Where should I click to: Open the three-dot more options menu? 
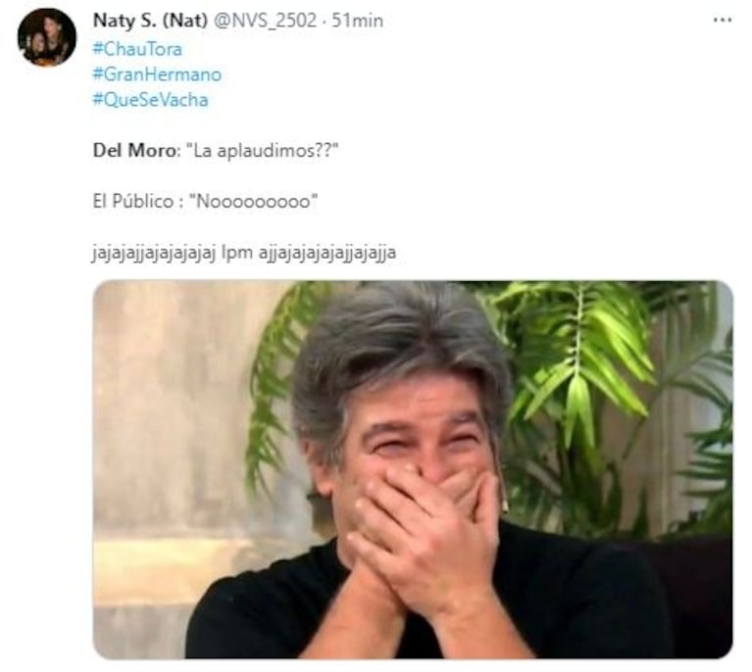click(x=722, y=21)
